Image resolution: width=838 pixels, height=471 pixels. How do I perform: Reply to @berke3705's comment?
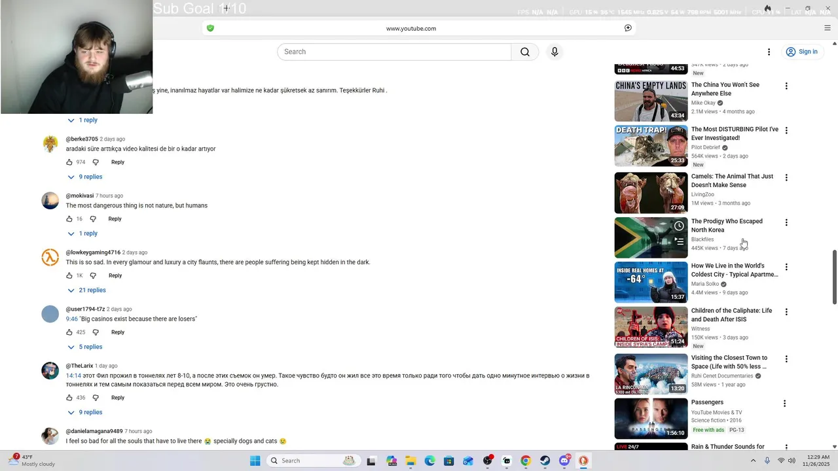(118, 162)
